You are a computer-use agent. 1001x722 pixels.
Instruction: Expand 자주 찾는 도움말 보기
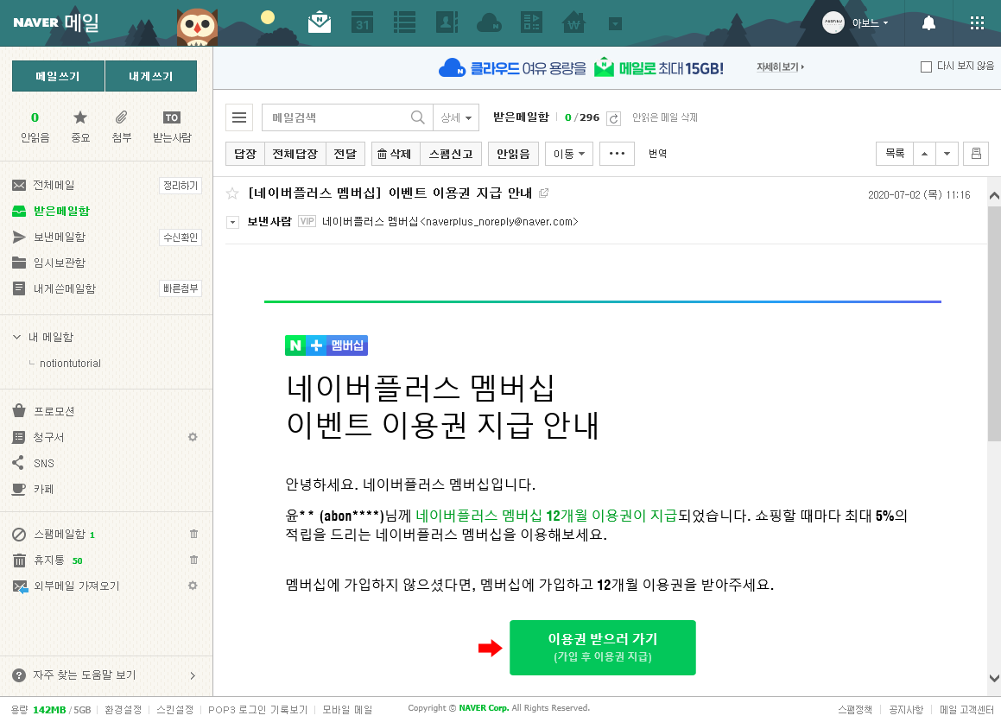point(106,674)
